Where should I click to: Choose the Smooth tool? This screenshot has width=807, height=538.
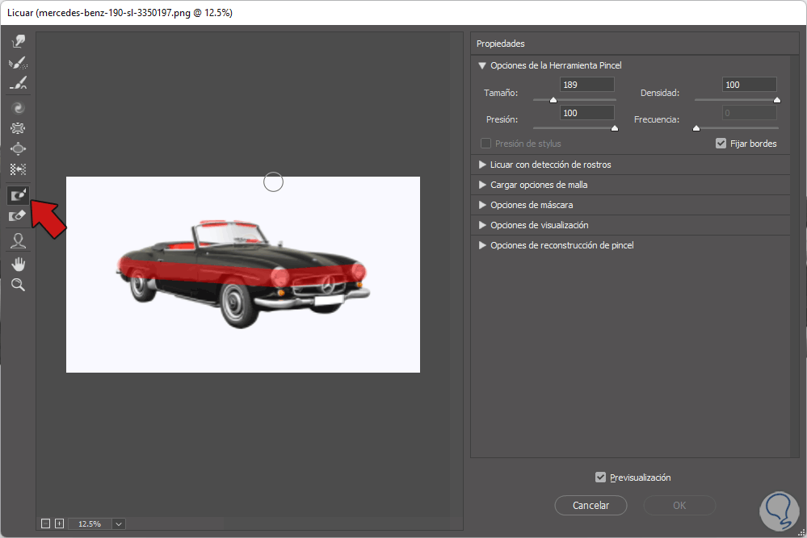point(18,83)
